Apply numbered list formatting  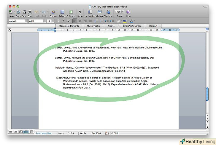click(x=96, y=21)
